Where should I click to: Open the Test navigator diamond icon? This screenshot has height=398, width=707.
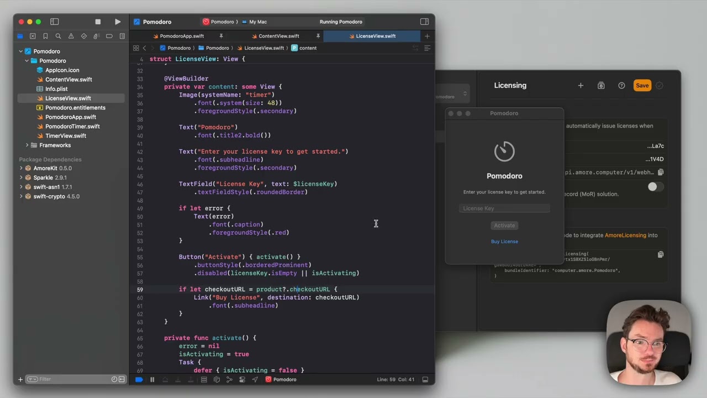[83, 36]
